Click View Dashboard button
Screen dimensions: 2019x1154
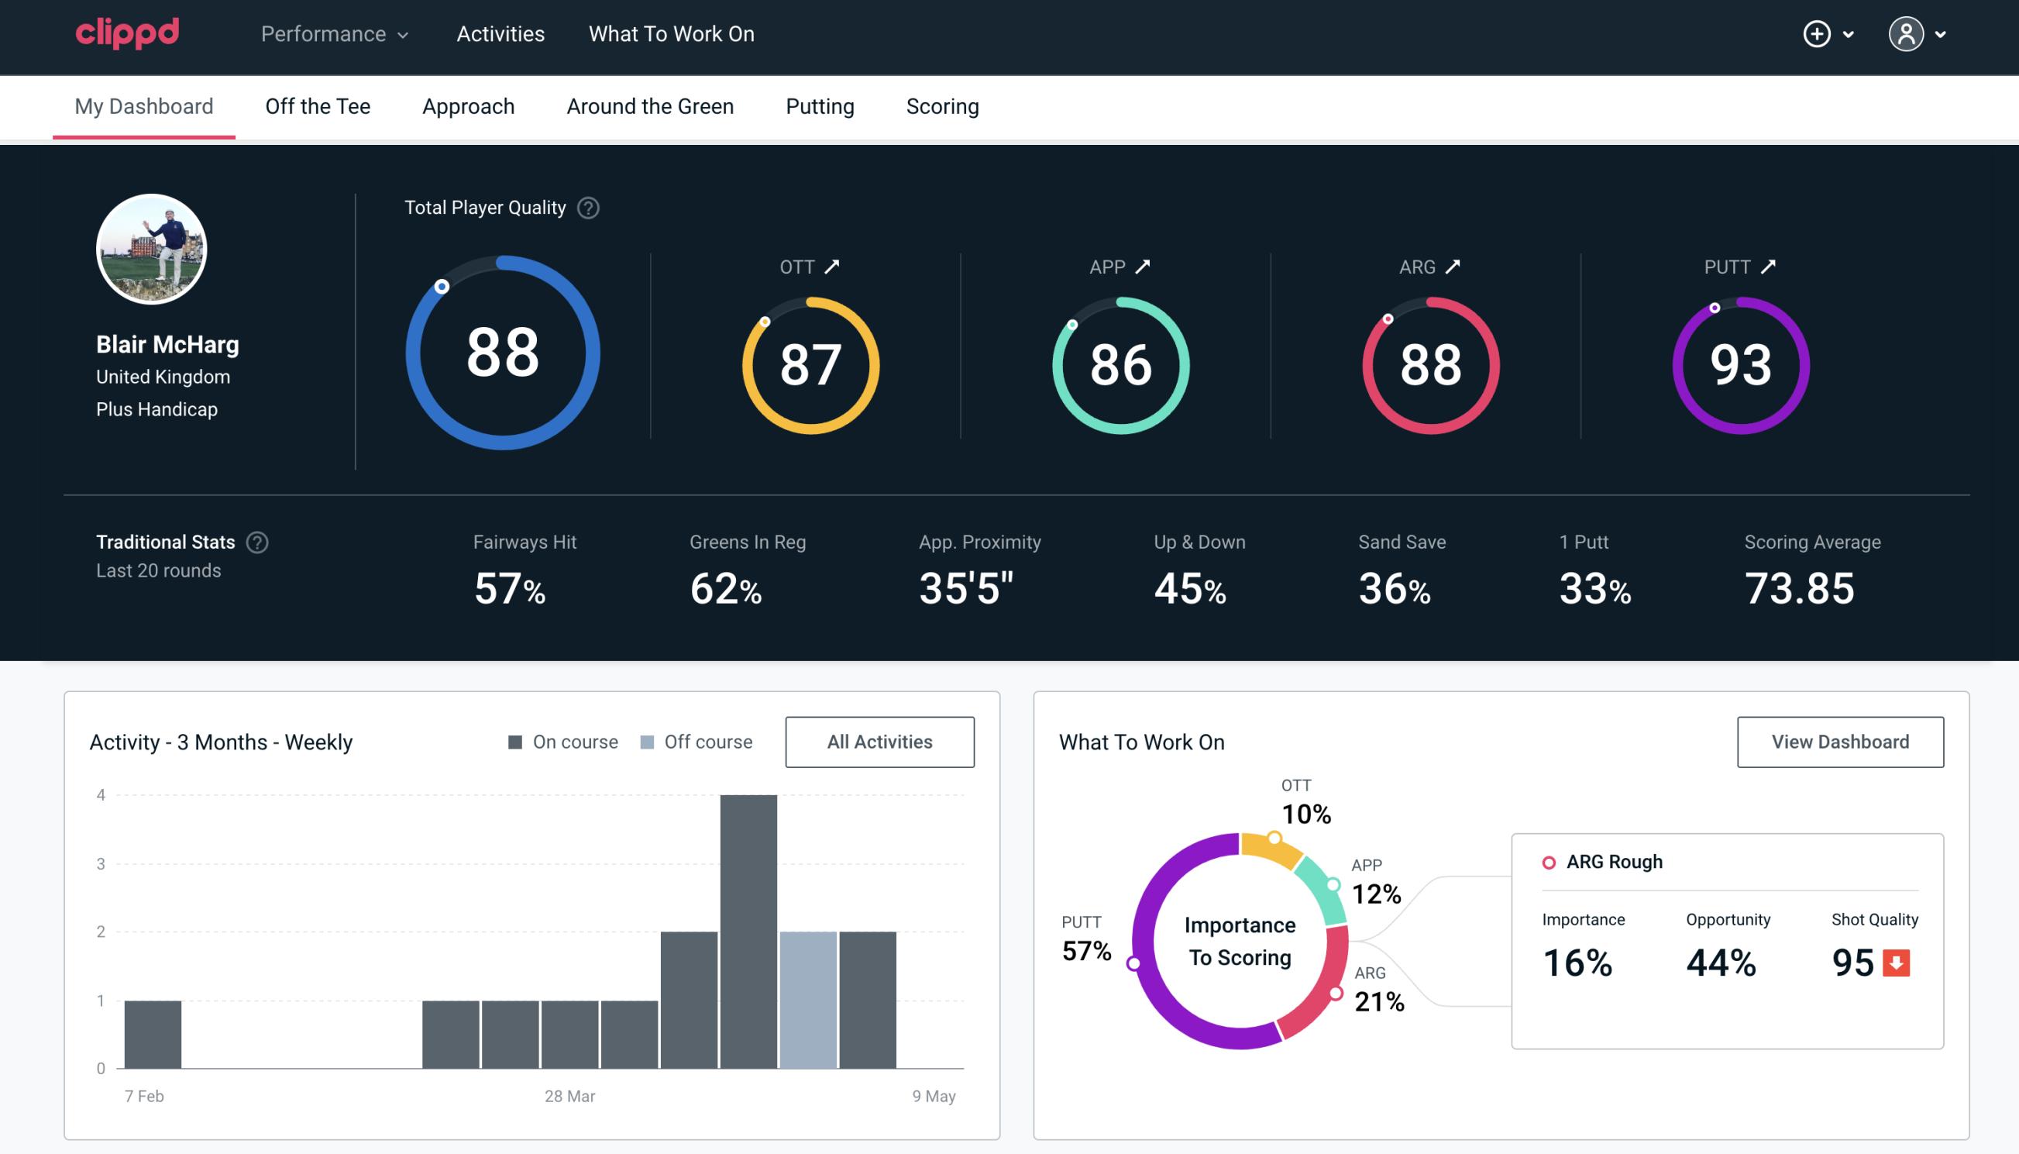[x=1840, y=741]
